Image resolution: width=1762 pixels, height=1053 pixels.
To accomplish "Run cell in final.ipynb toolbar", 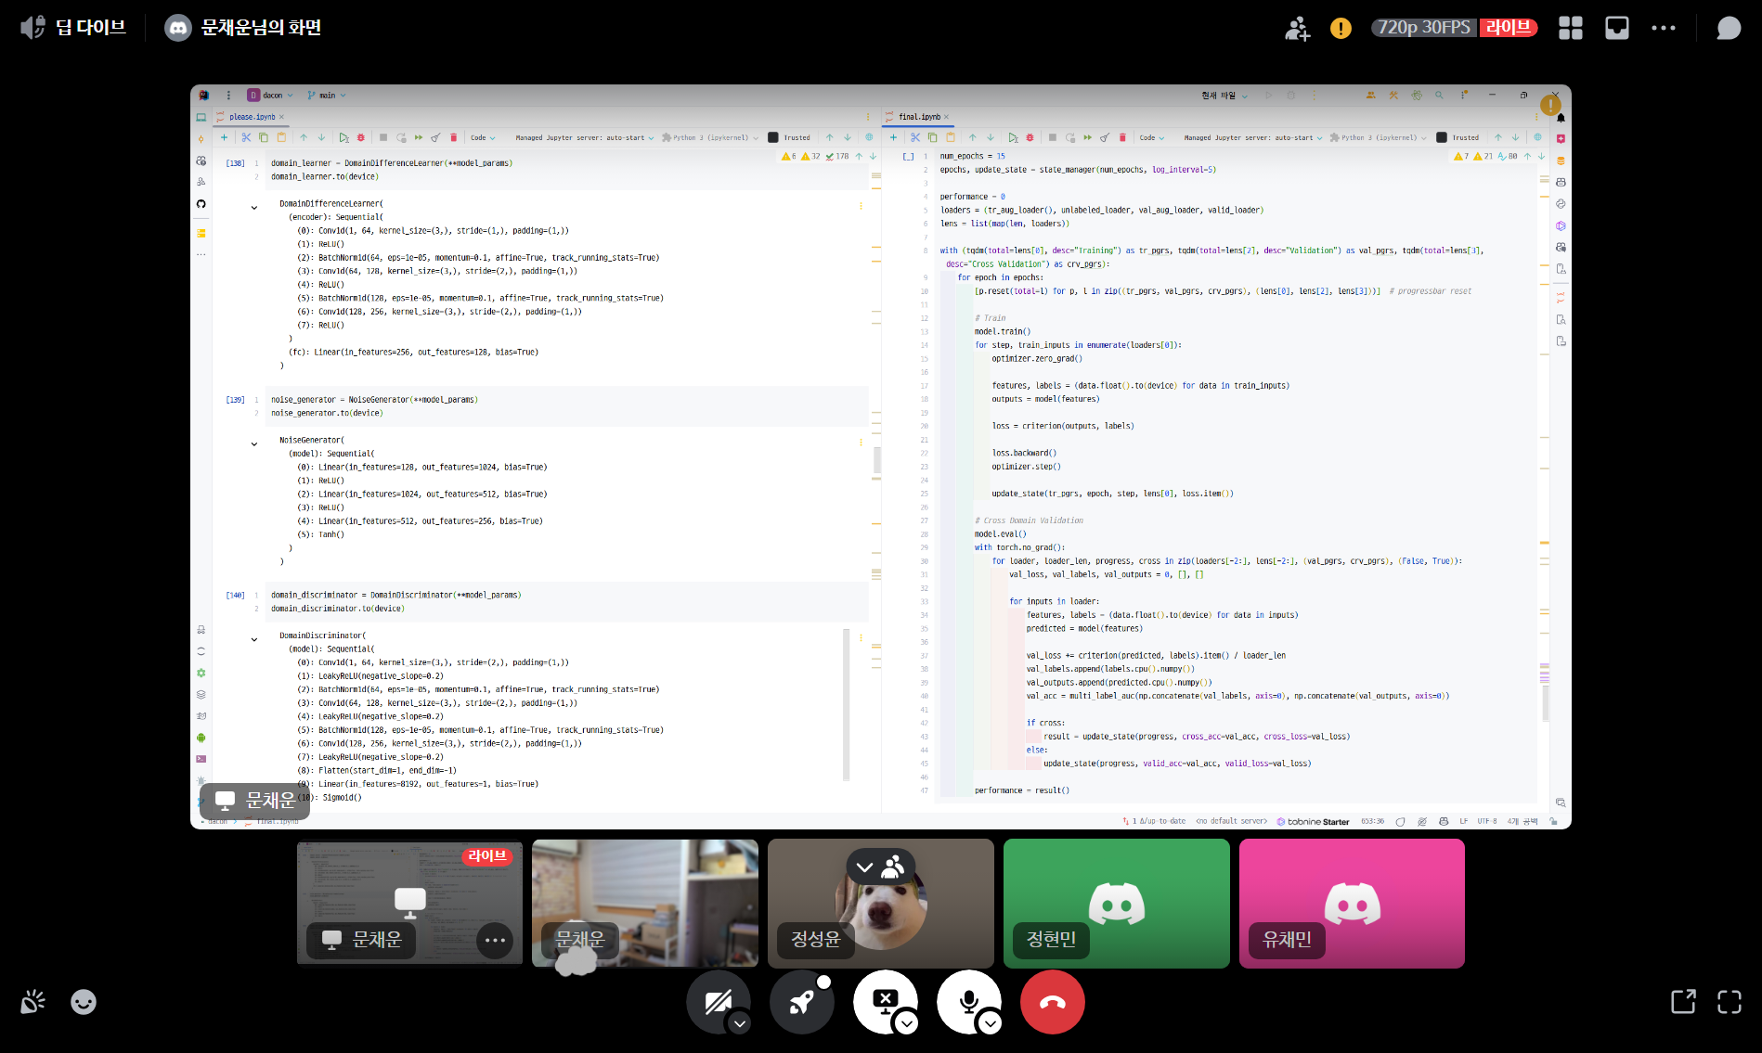I will click(1013, 137).
